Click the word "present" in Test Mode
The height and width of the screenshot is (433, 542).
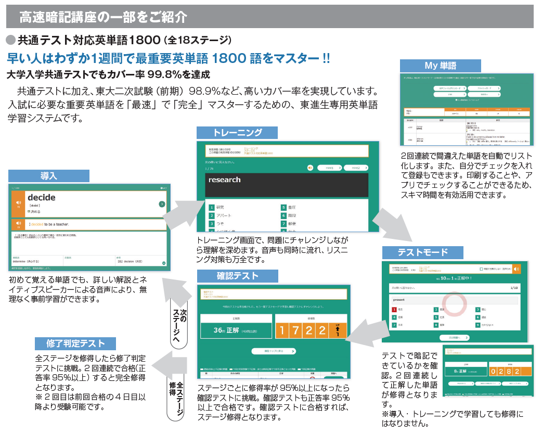[398, 300]
